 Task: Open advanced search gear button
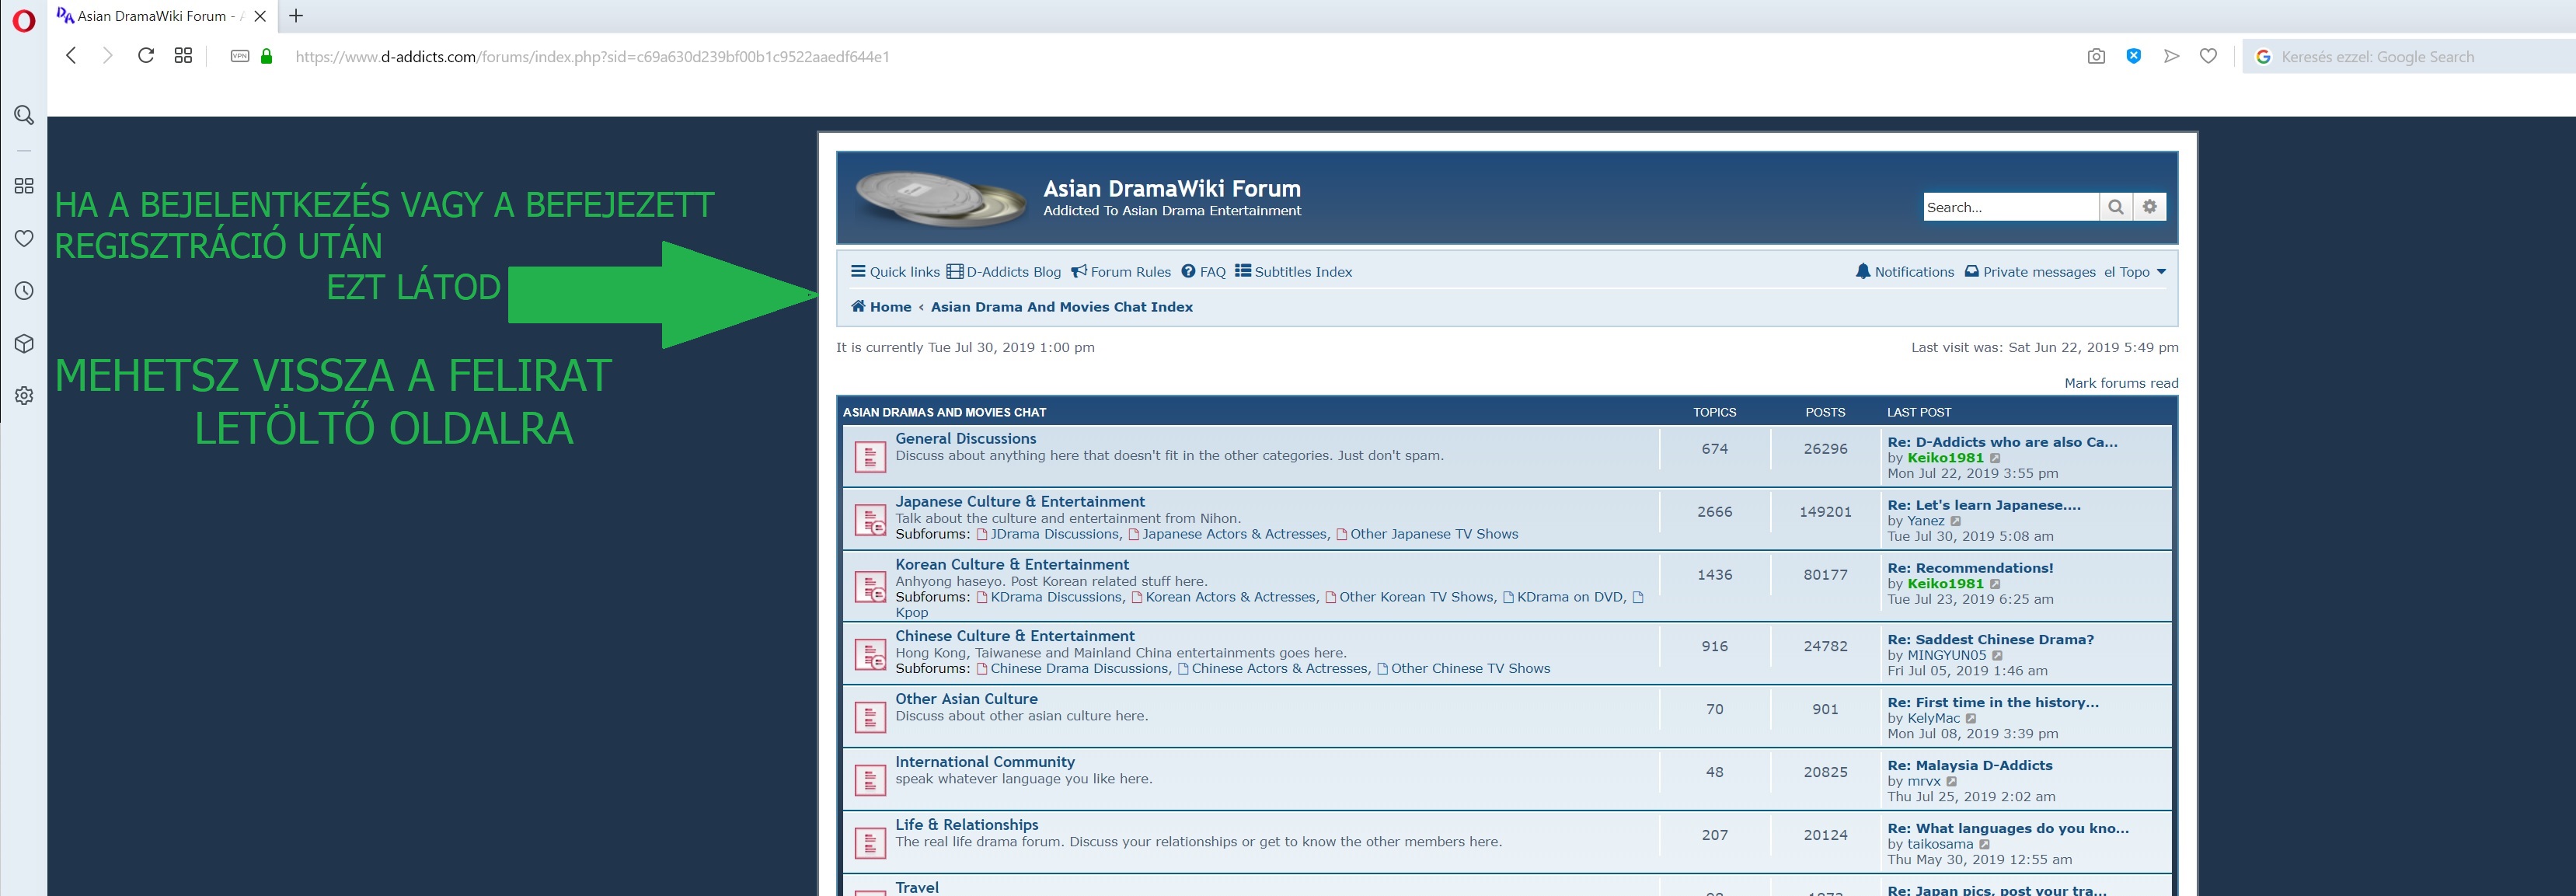(x=2149, y=207)
